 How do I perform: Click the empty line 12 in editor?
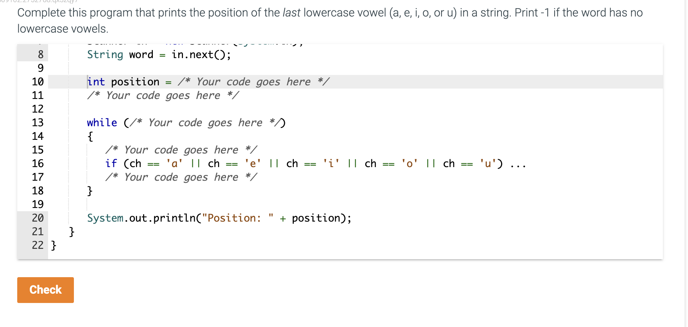pos(355,109)
